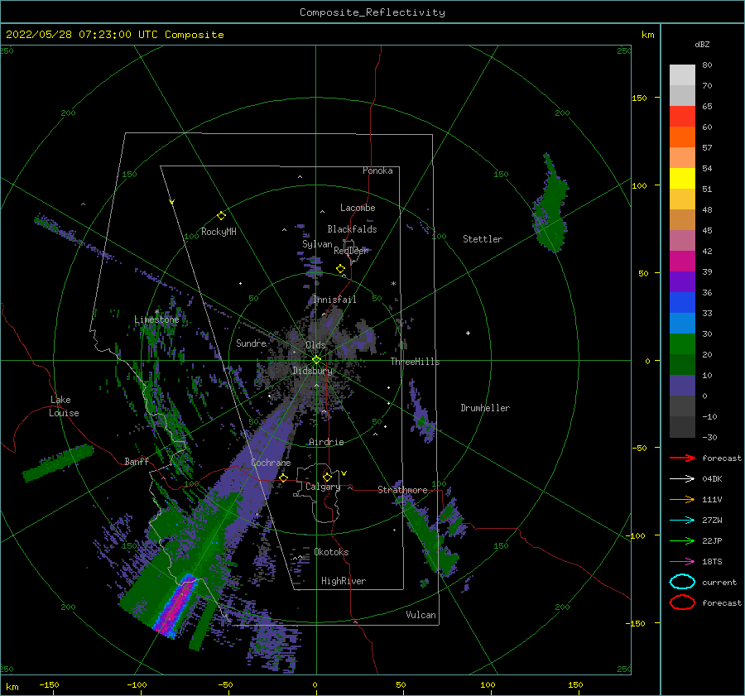This screenshot has height=696, width=745.
Task: Click the yellow diamond marker above Calgary
Action: 327,477
